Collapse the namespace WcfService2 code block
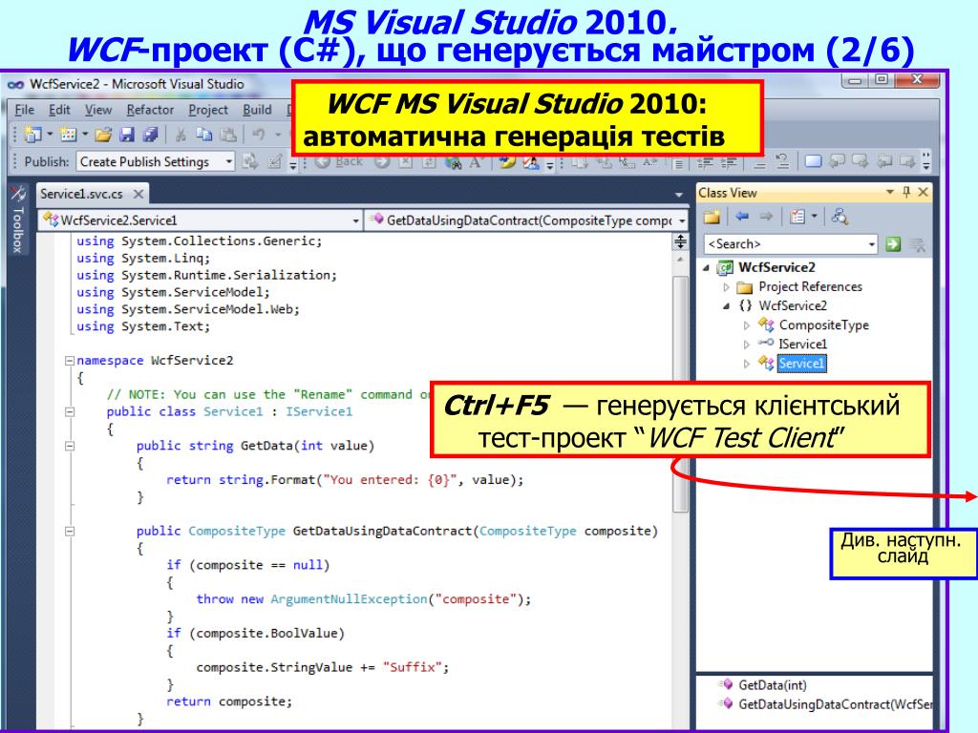This screenshot has width=978, height=733. (x=70, y=360)
